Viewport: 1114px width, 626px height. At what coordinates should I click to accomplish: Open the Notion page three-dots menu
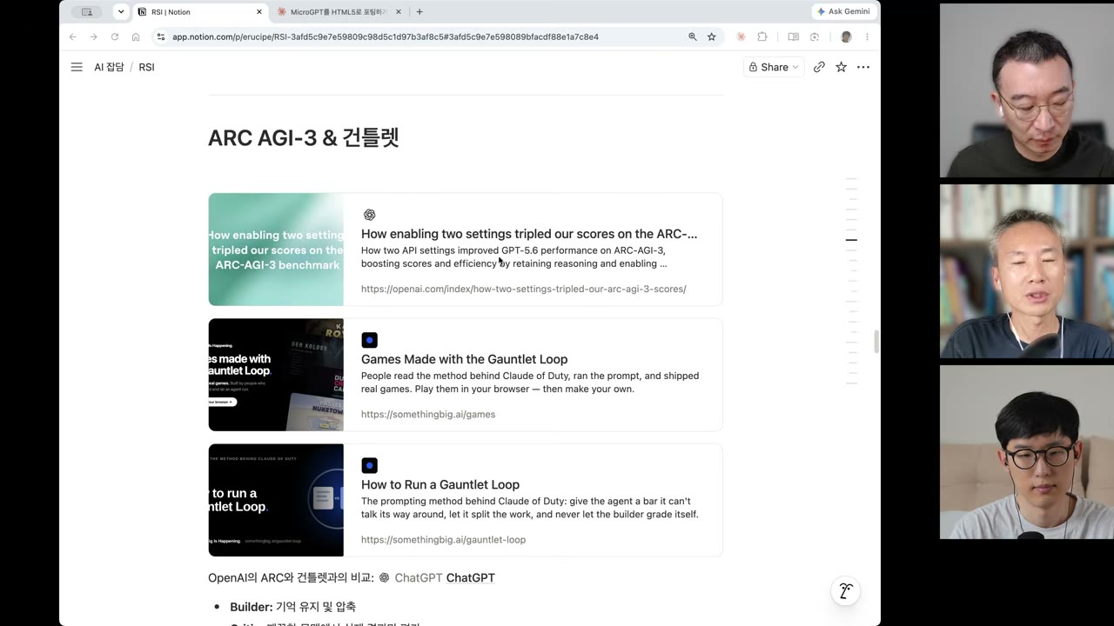click(863, 67)
